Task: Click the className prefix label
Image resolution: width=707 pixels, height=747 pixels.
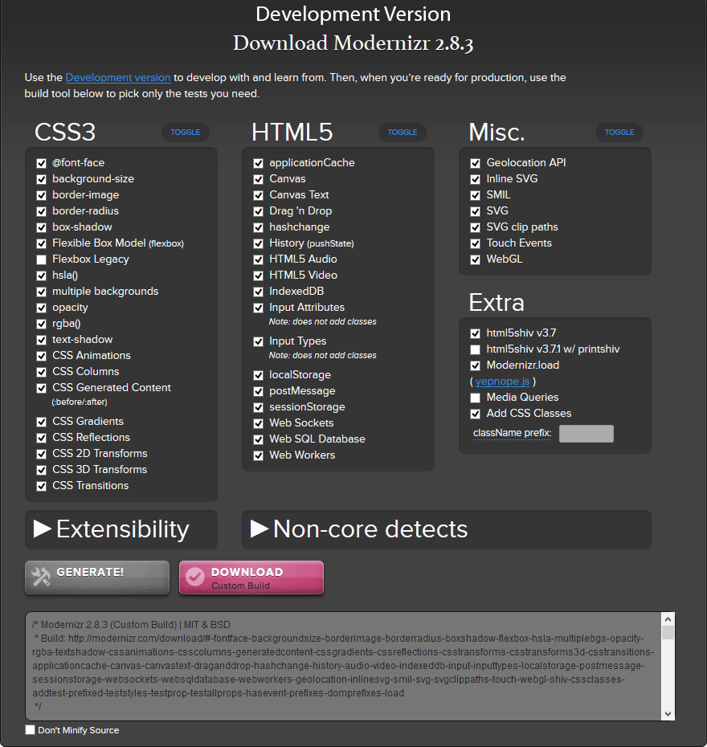Action: click(512, 433)
